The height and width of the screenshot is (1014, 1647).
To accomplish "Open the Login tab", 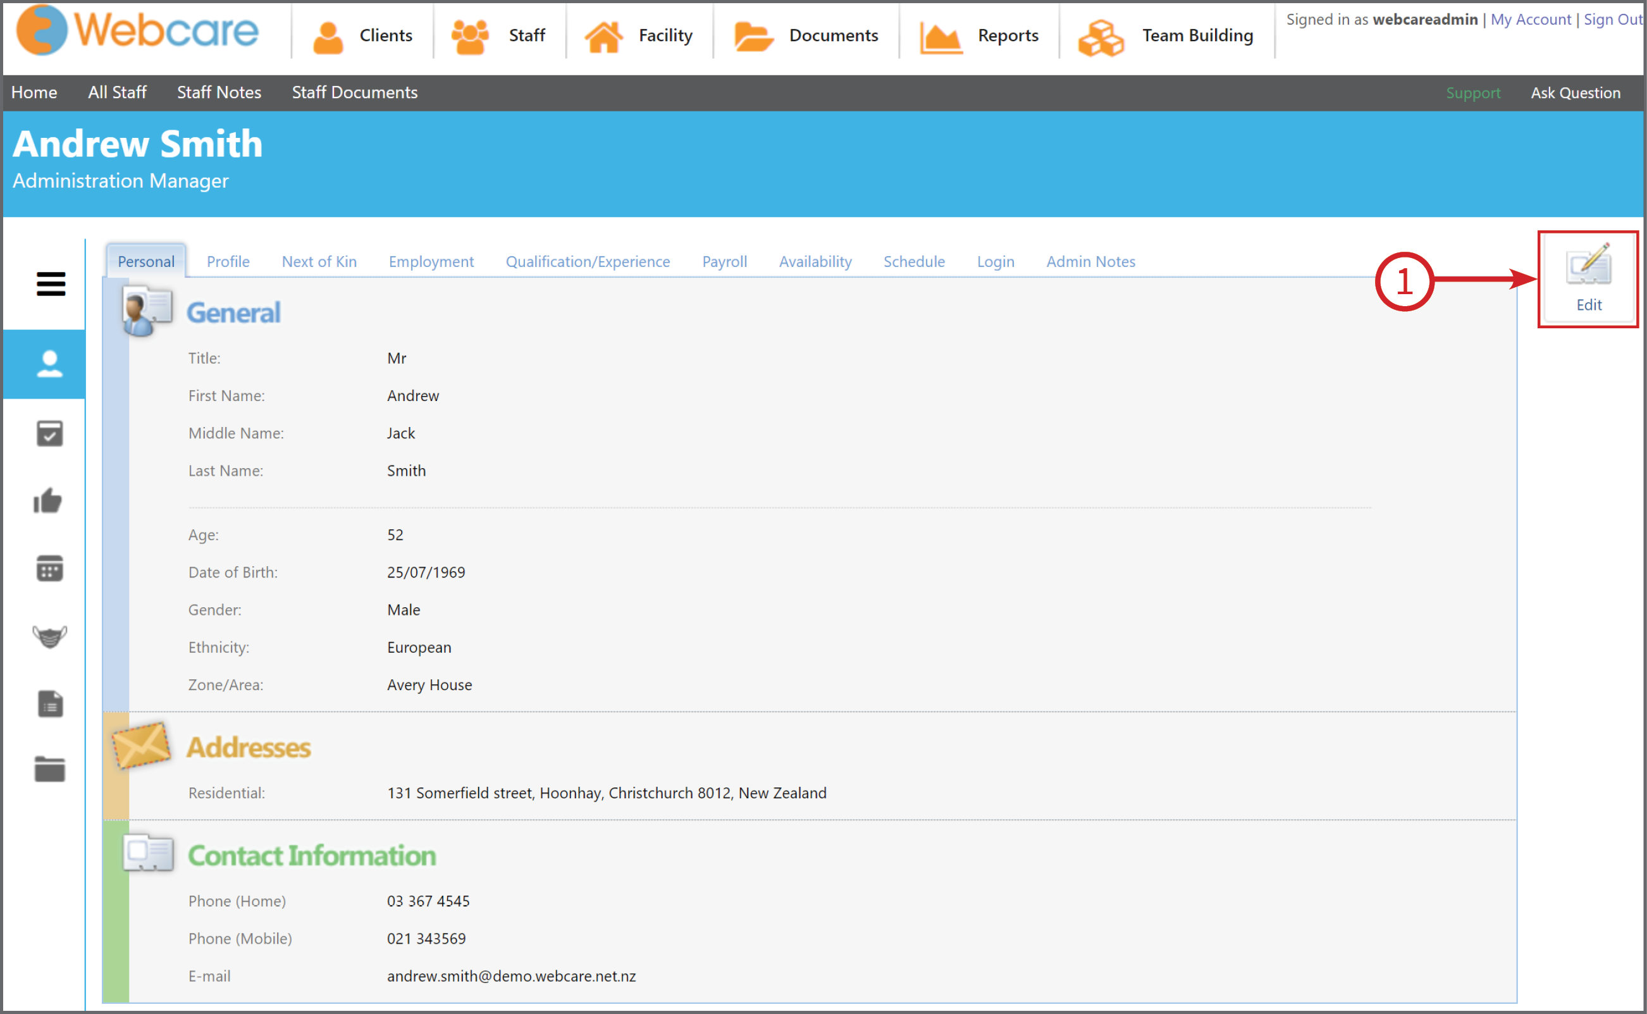I will (996, 261).
